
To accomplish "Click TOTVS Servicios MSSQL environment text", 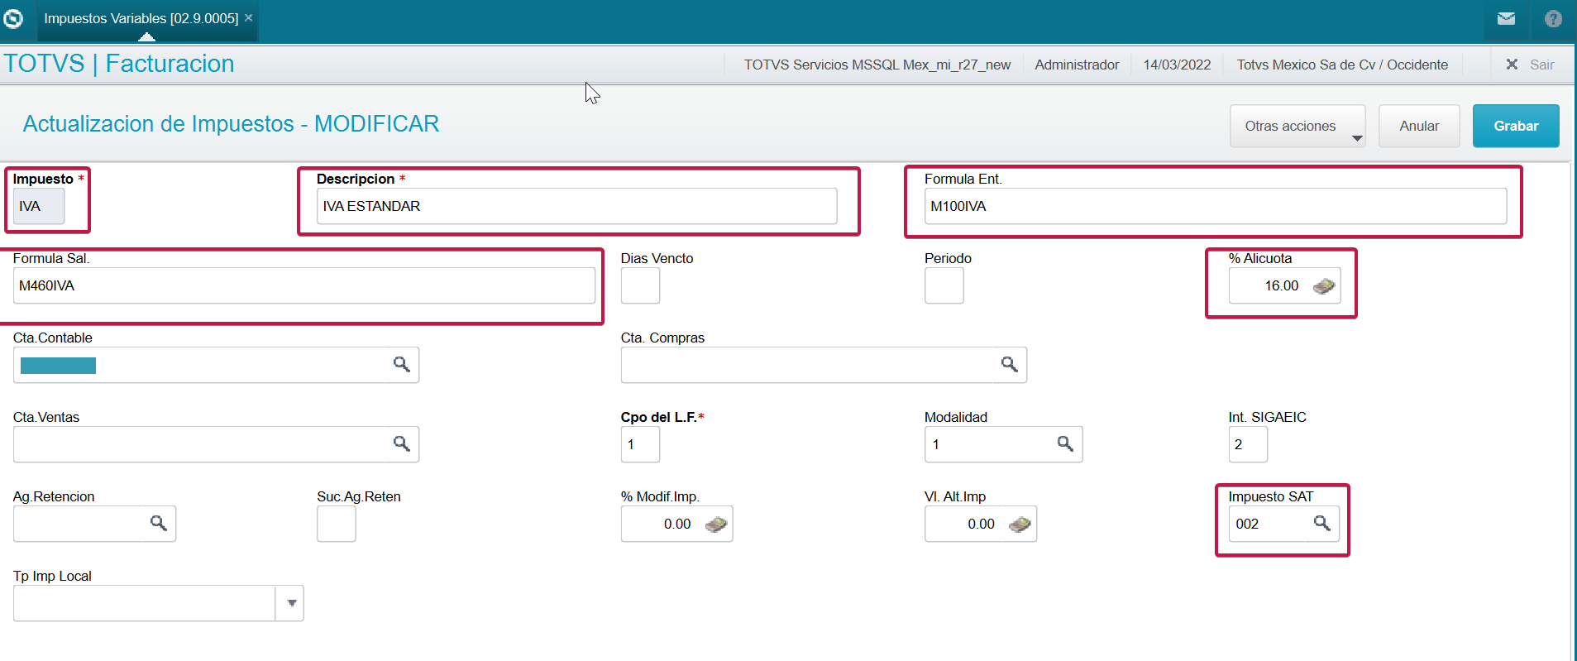I will coord(877,65).
